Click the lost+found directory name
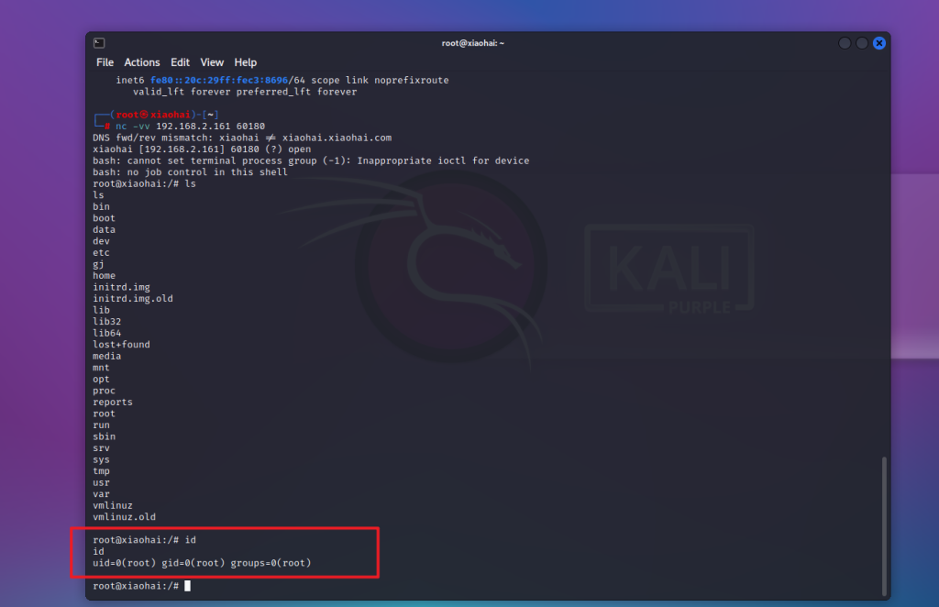Viewport: 939px width, 607px height. pyautogui.click(x=121, y=345)
